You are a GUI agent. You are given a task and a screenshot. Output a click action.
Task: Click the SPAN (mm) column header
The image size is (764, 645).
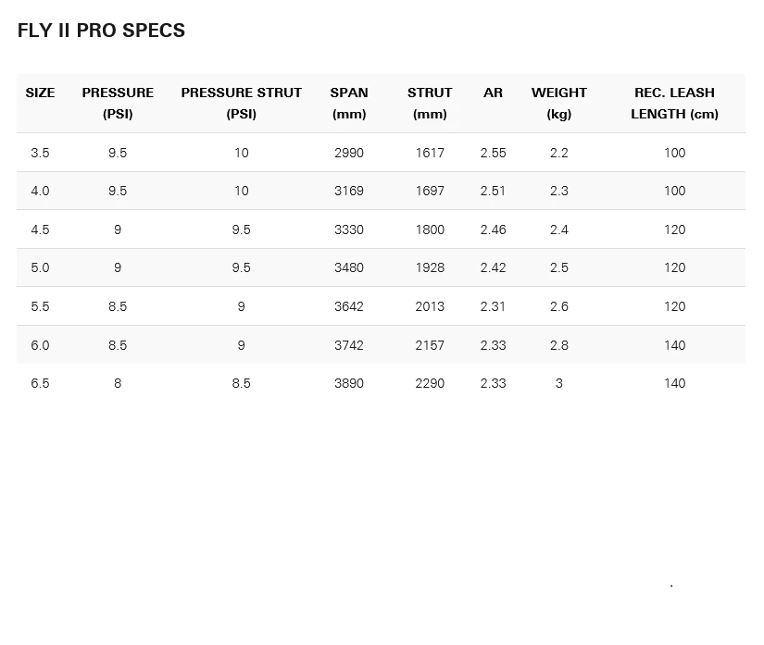coord(349,103)
